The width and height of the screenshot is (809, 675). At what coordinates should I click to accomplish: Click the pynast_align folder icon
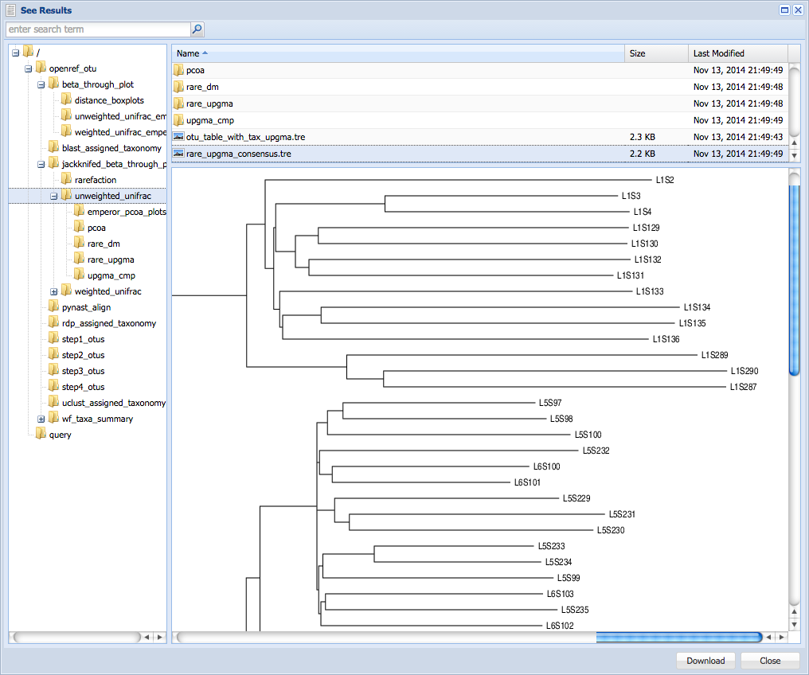53,306
